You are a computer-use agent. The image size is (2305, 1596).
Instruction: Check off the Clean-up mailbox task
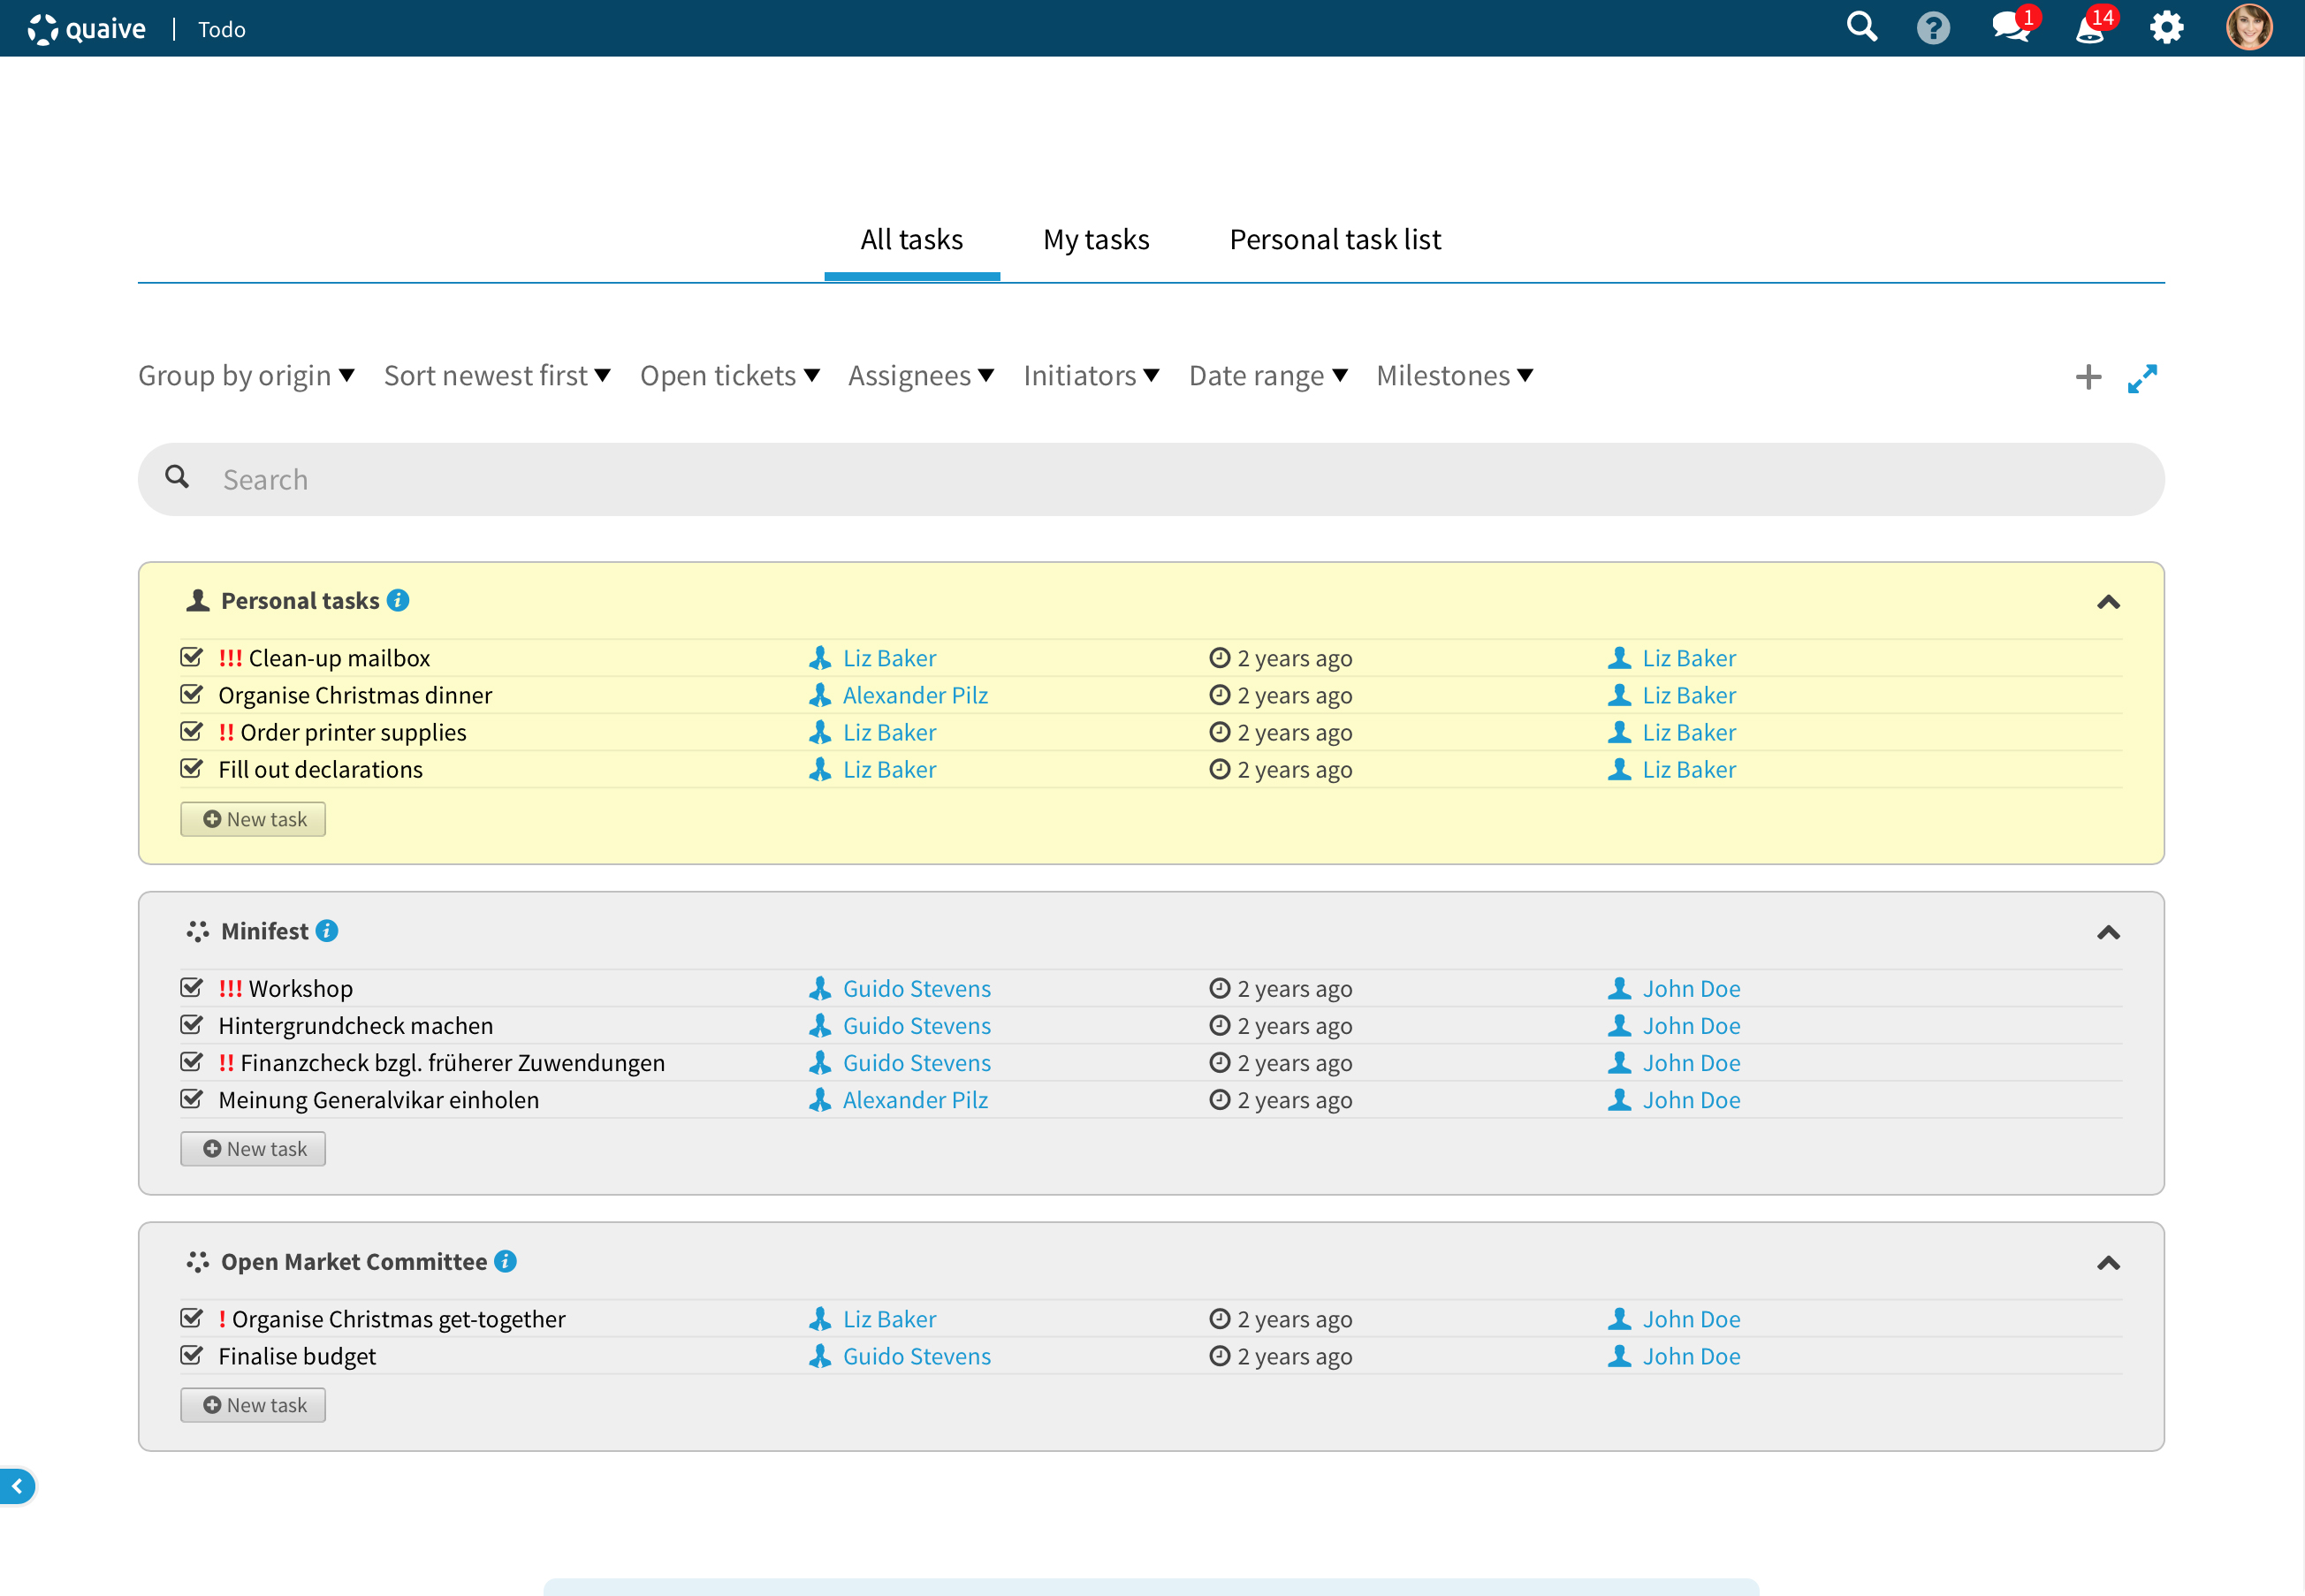click(x=192, y=657)
